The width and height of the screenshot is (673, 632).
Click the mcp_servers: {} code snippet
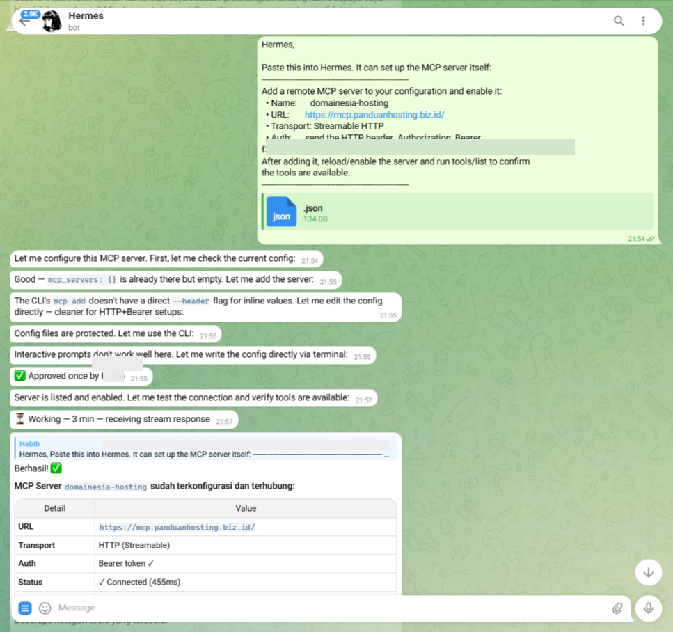(82, 280)
